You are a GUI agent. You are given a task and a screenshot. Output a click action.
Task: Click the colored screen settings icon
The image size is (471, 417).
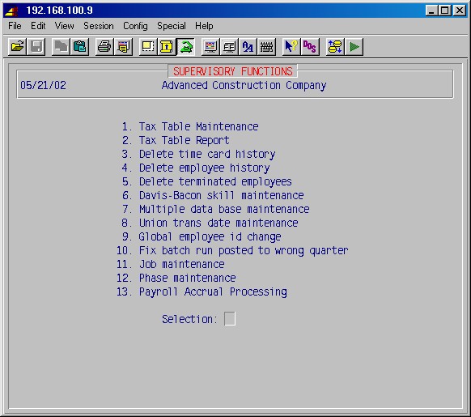210,47
